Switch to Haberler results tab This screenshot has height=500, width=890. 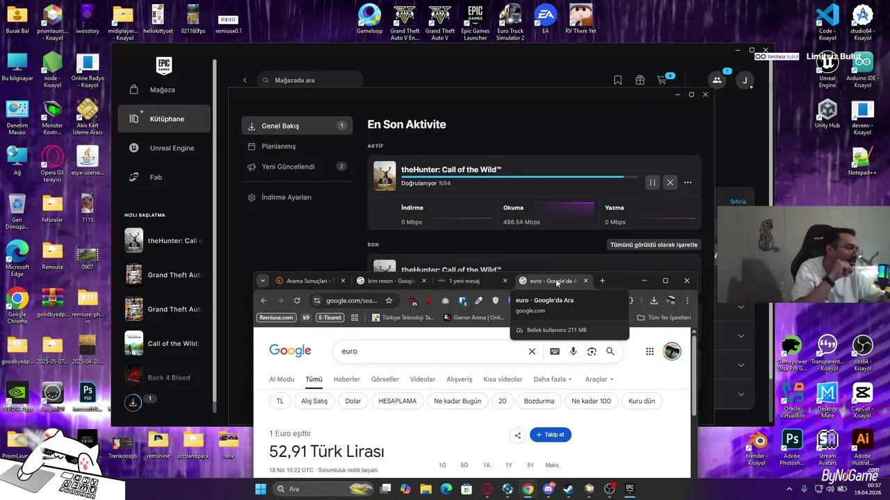click(x=346, y=379)
